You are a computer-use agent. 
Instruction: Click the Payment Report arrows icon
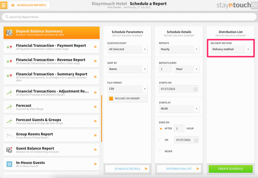coord(9,47)
